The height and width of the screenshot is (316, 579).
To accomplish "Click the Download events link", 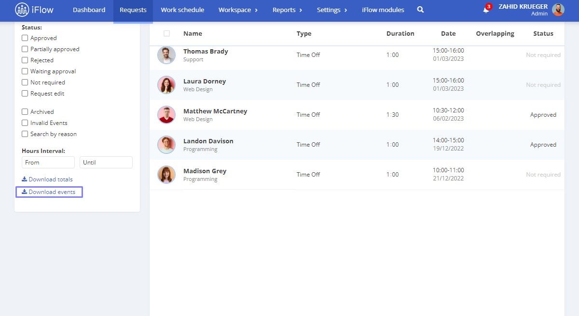I will 49,192.
